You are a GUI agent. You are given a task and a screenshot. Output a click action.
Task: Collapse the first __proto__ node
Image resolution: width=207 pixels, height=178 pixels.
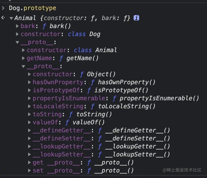17,42
